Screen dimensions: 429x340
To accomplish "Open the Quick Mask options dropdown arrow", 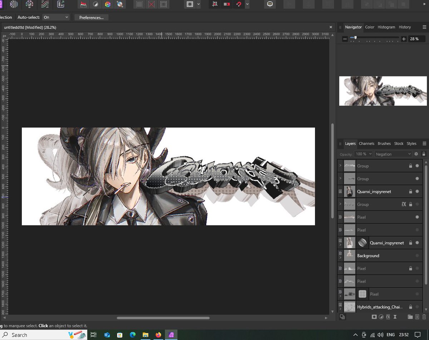I will pos(199,4).
